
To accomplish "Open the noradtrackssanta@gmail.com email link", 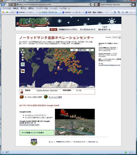I will pyautogui.click(x=109, y=65).
